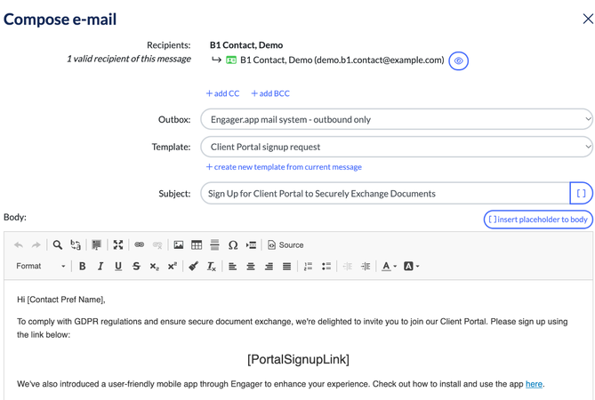Toggle Underline formatting
The height and width of the screenshot is (400, 595).
pos(118,266)
